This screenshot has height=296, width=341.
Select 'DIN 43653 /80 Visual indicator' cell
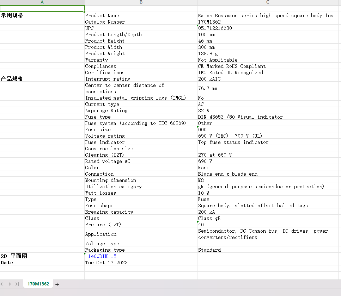point(268,117)
